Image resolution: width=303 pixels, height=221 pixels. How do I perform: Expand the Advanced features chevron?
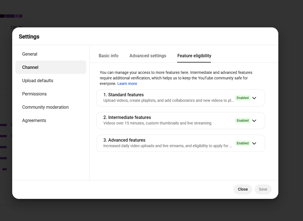254,143
